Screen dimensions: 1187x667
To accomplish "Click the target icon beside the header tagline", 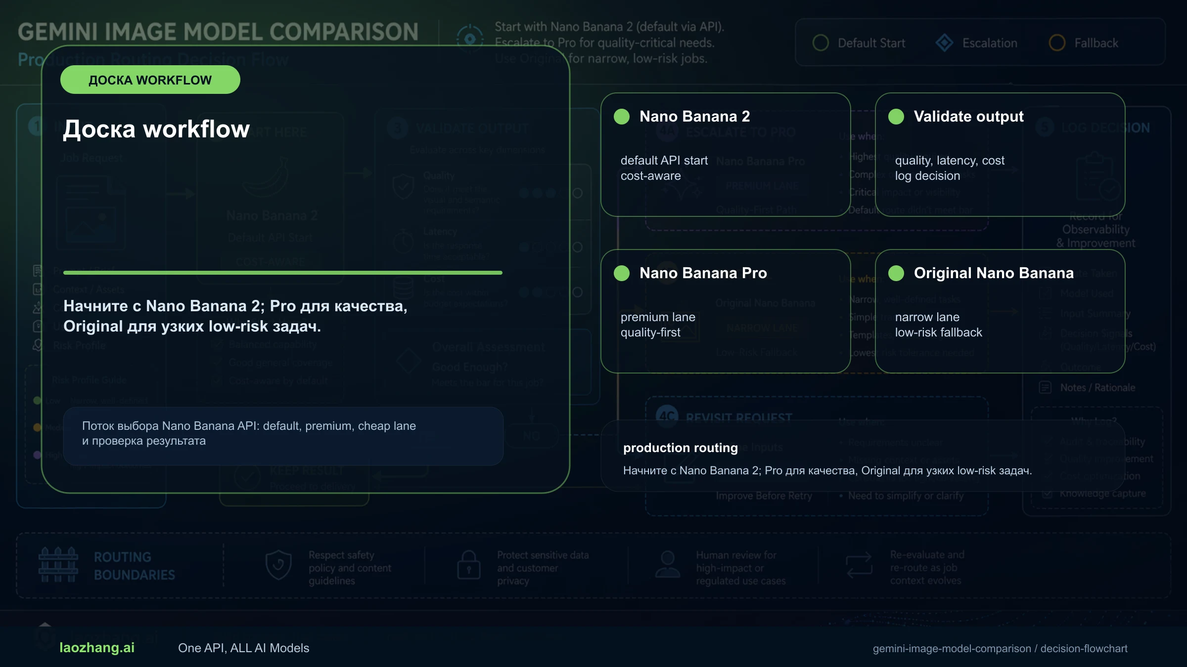I will click(x=470, y=39).
